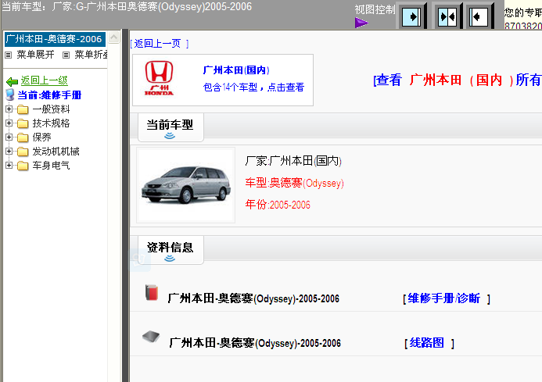Click the purple triangle under 视图控制
Viewport: 542px width, 382px height.
[361, 23]
